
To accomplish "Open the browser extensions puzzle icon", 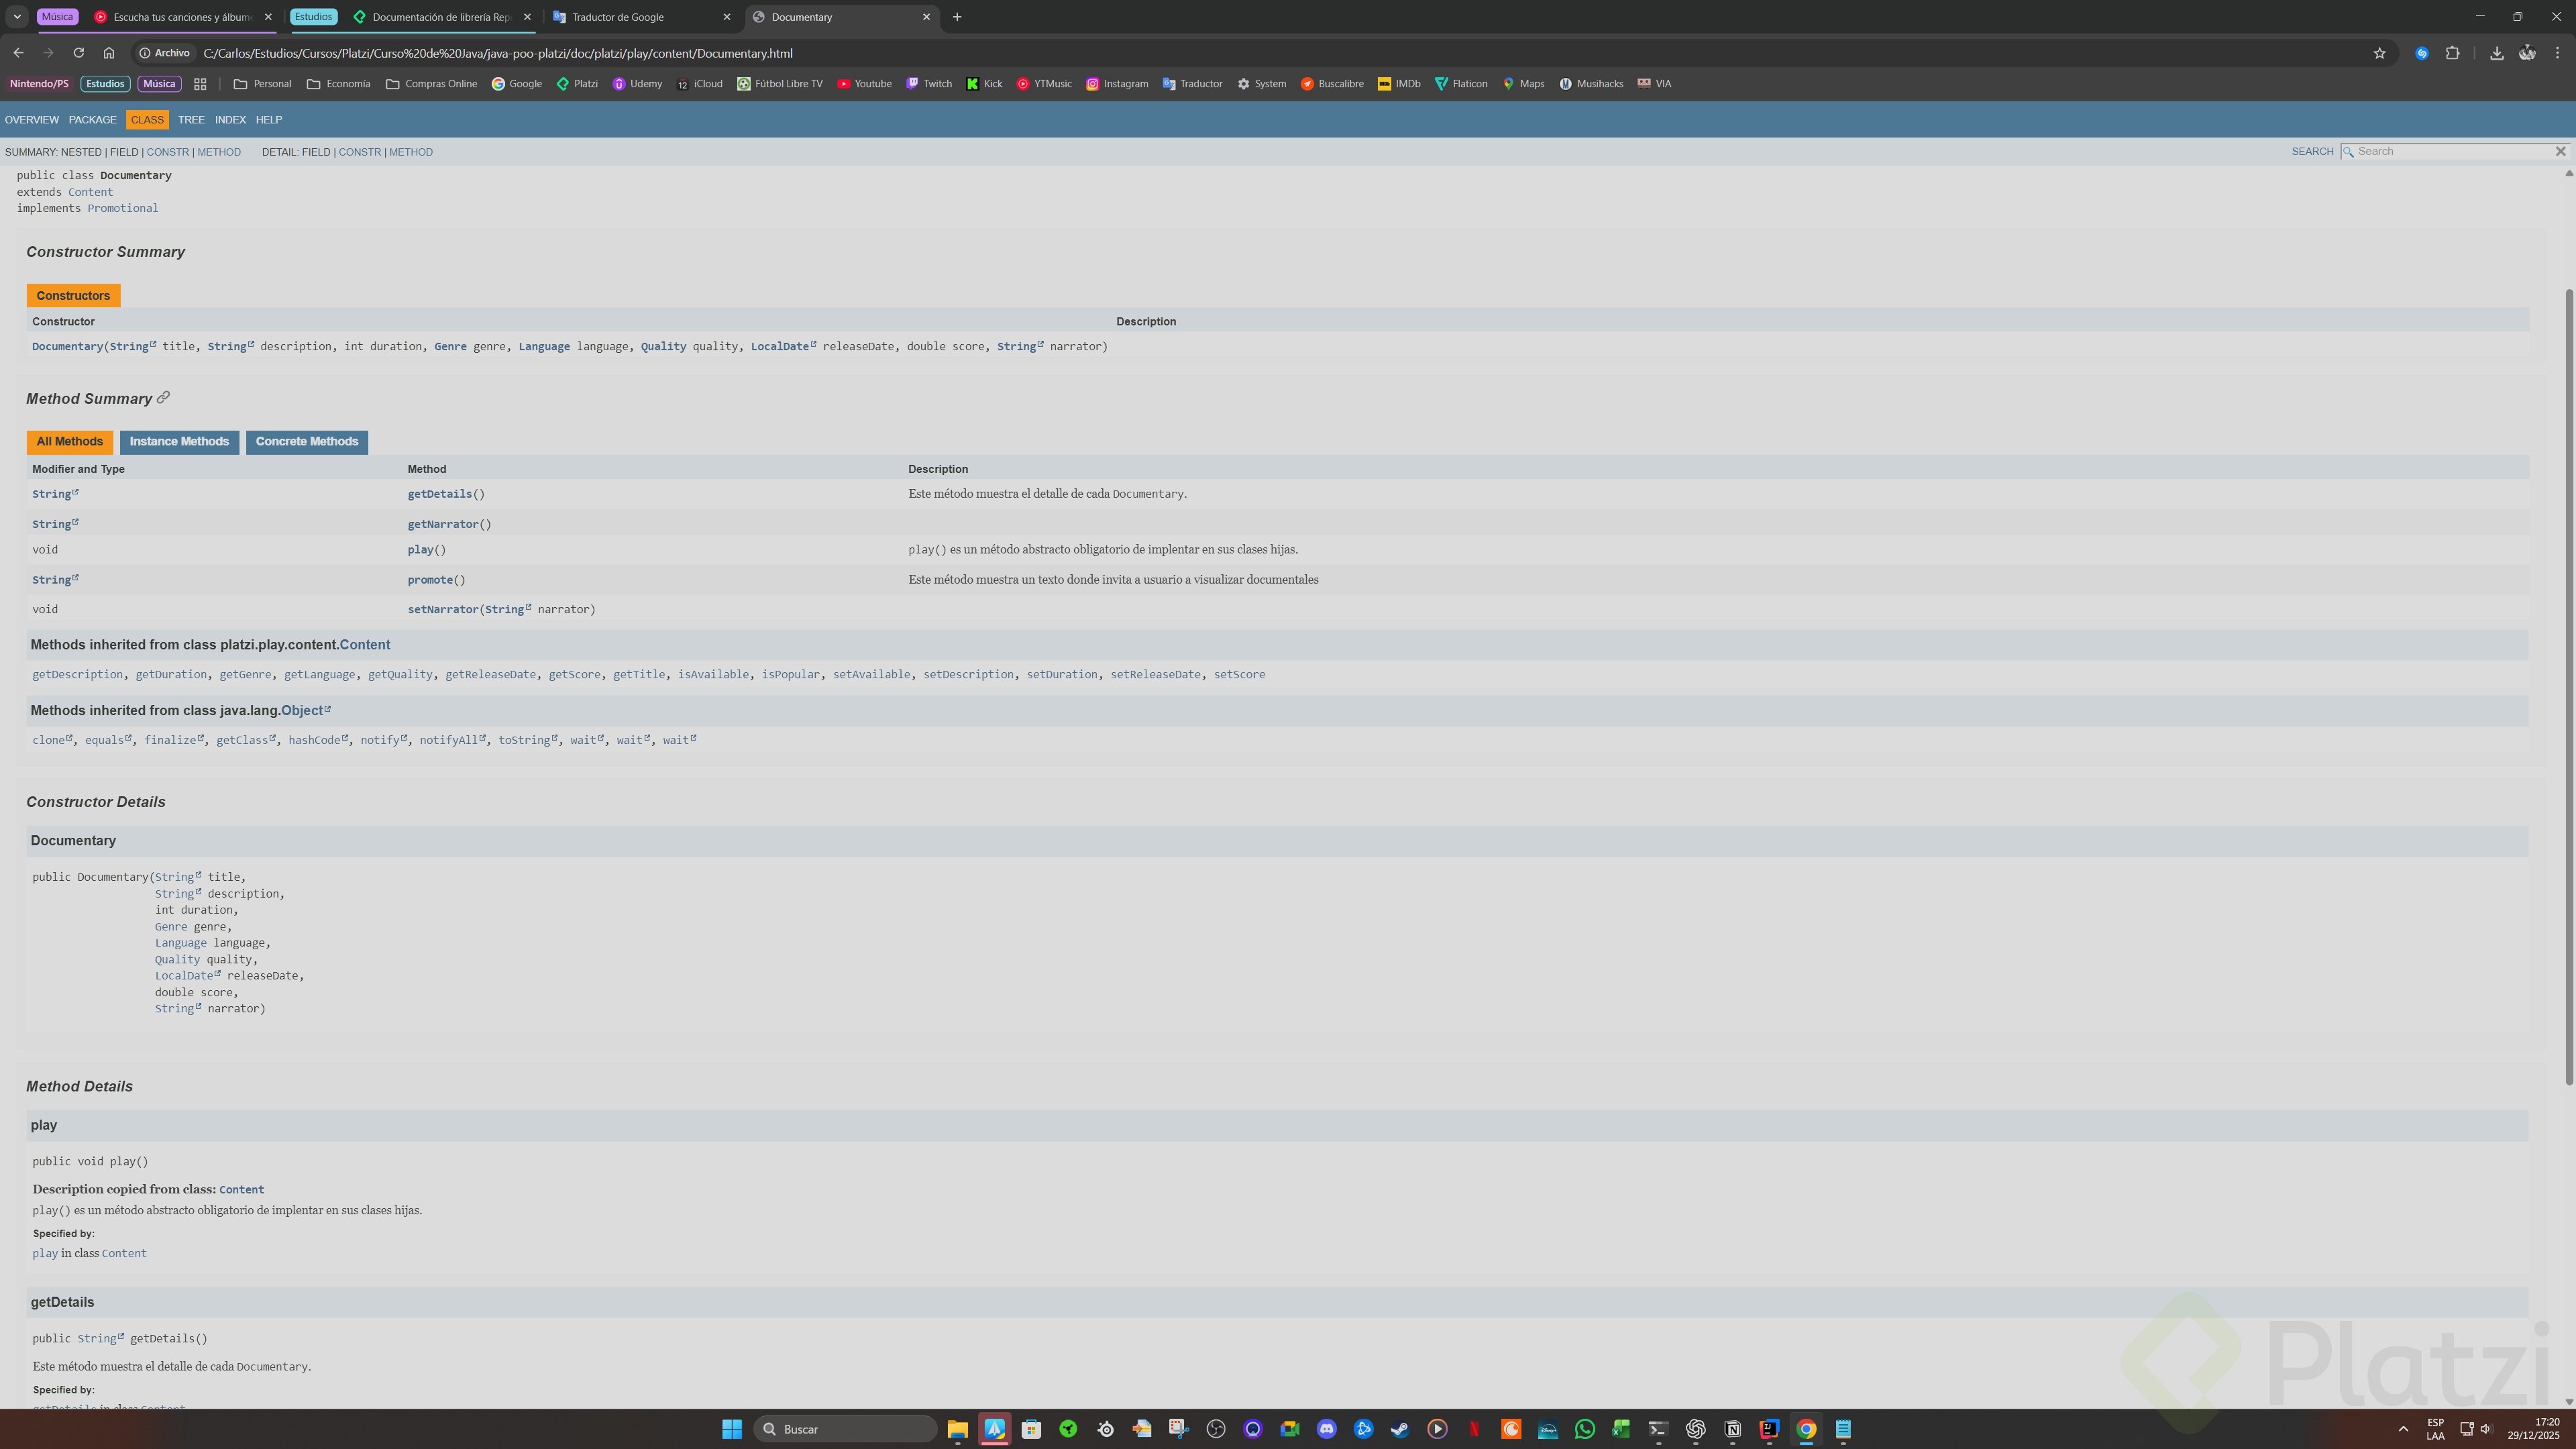I will click(2452, 53).
